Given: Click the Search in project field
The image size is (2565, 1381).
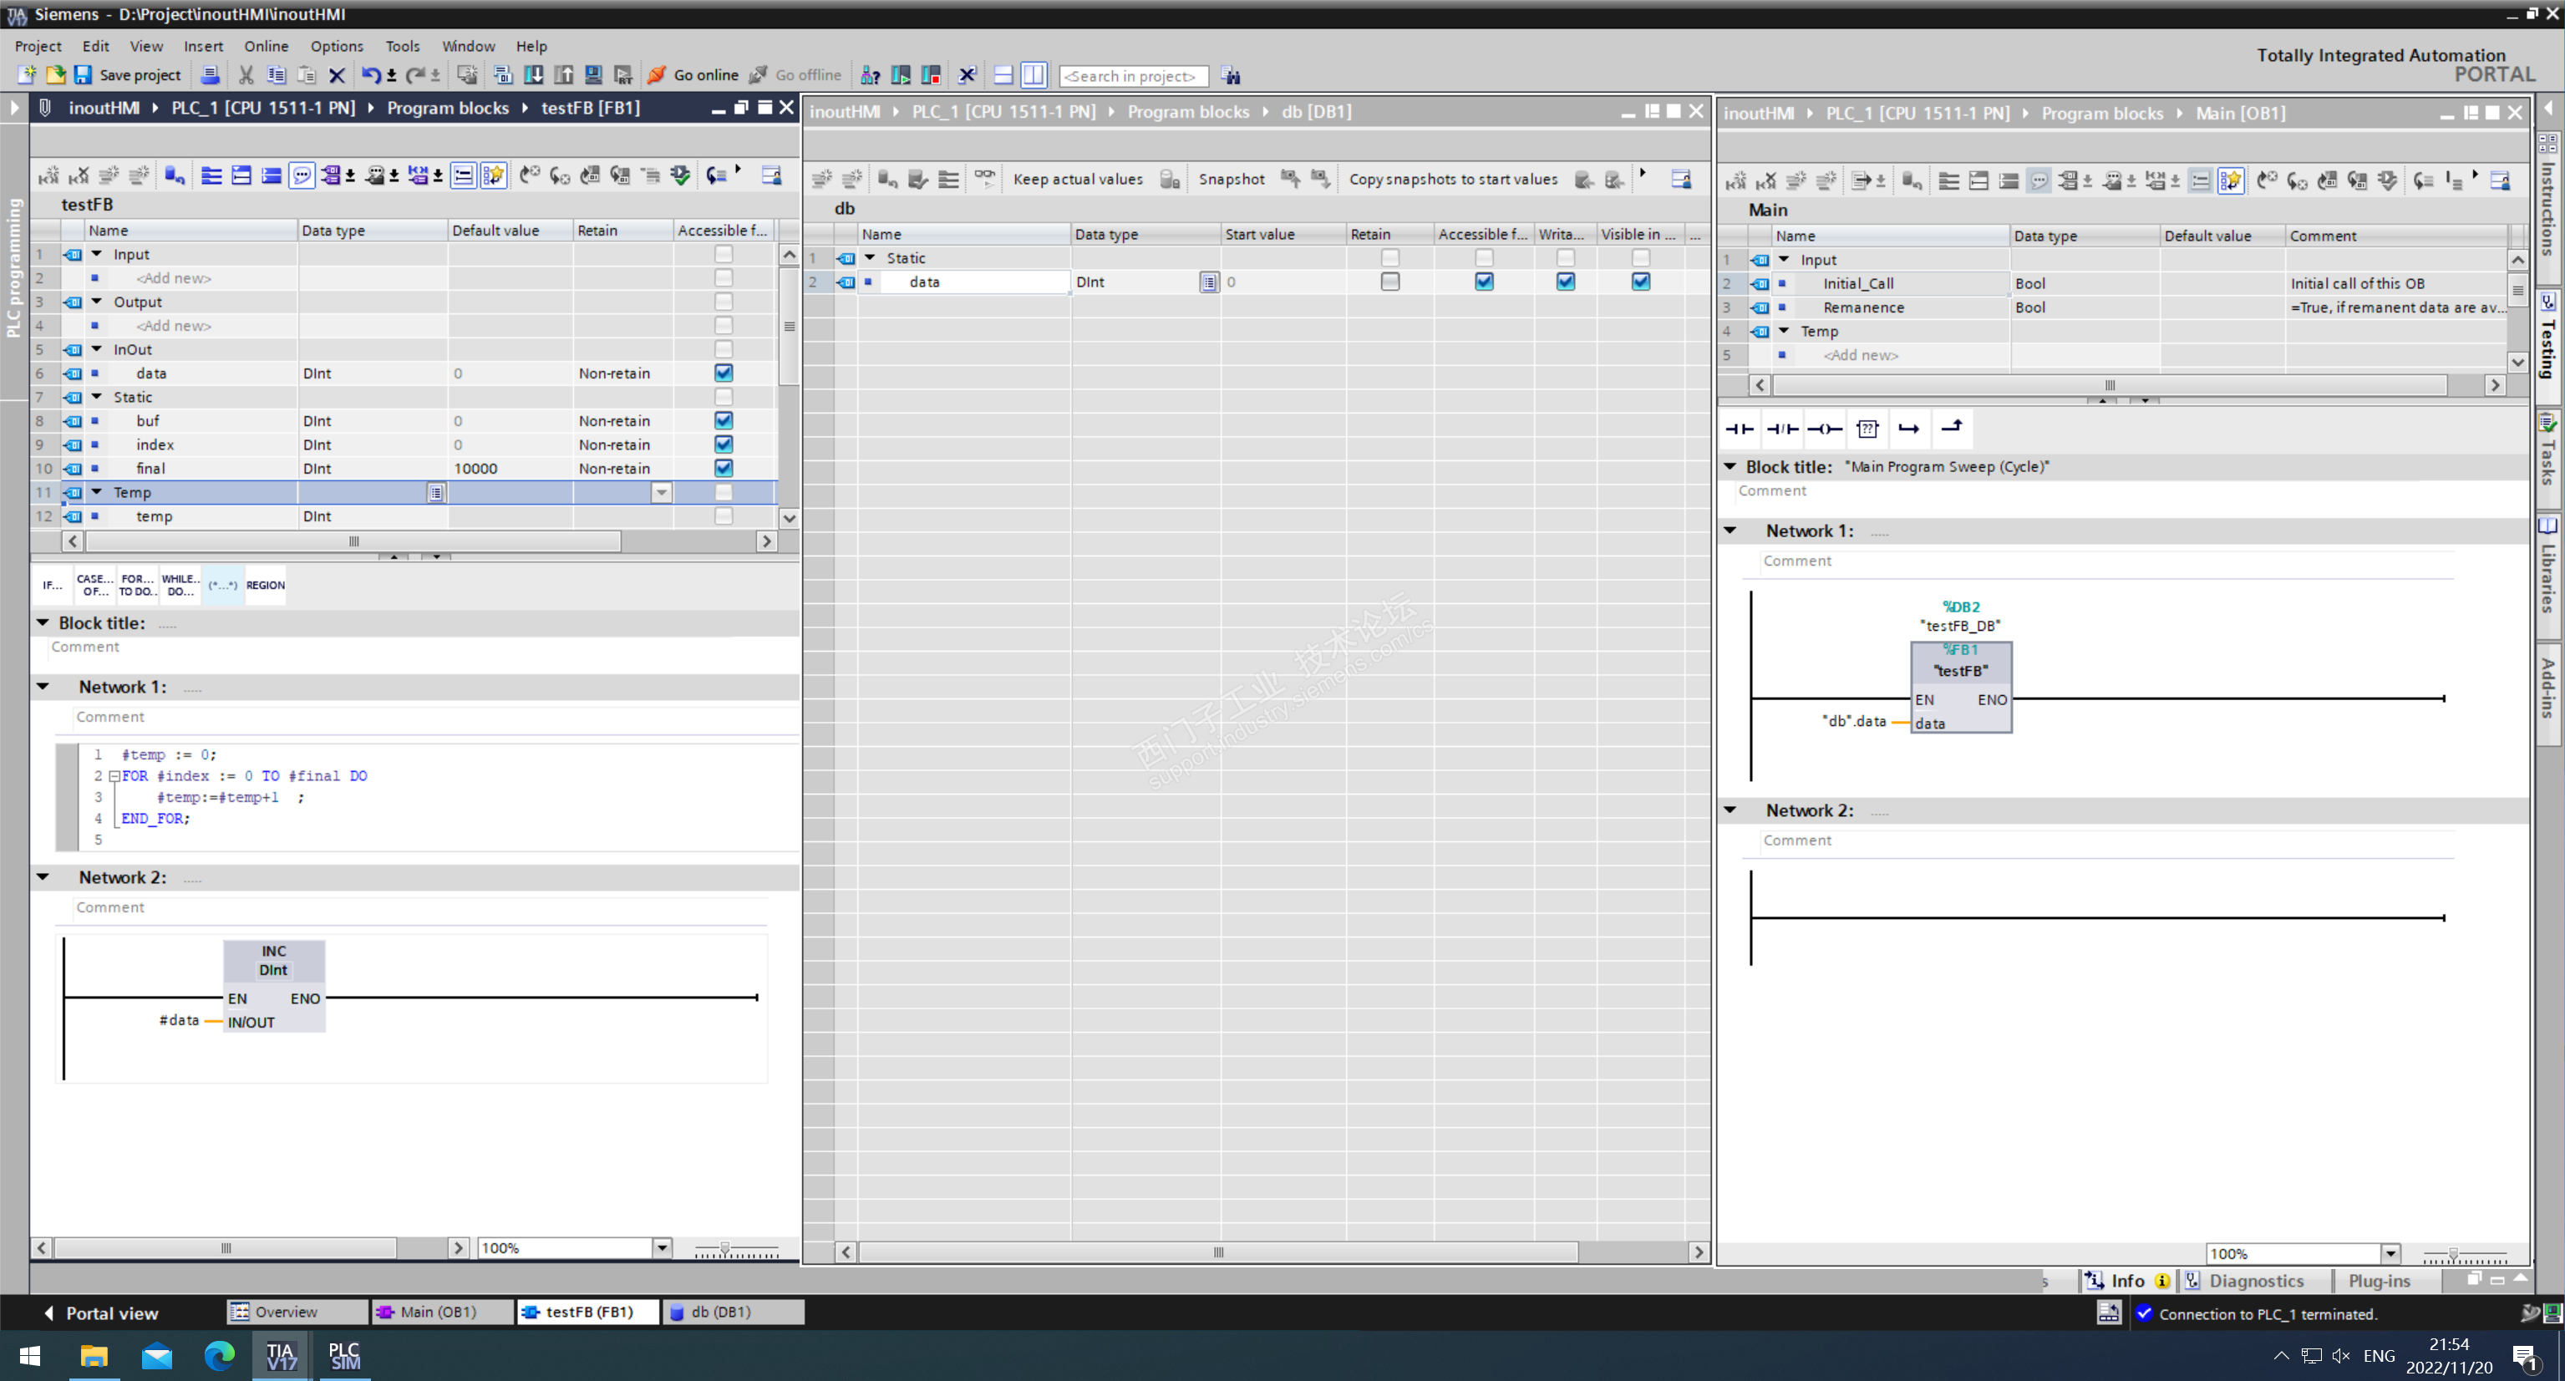Looking at the screenshot, I should (1133, 76).
